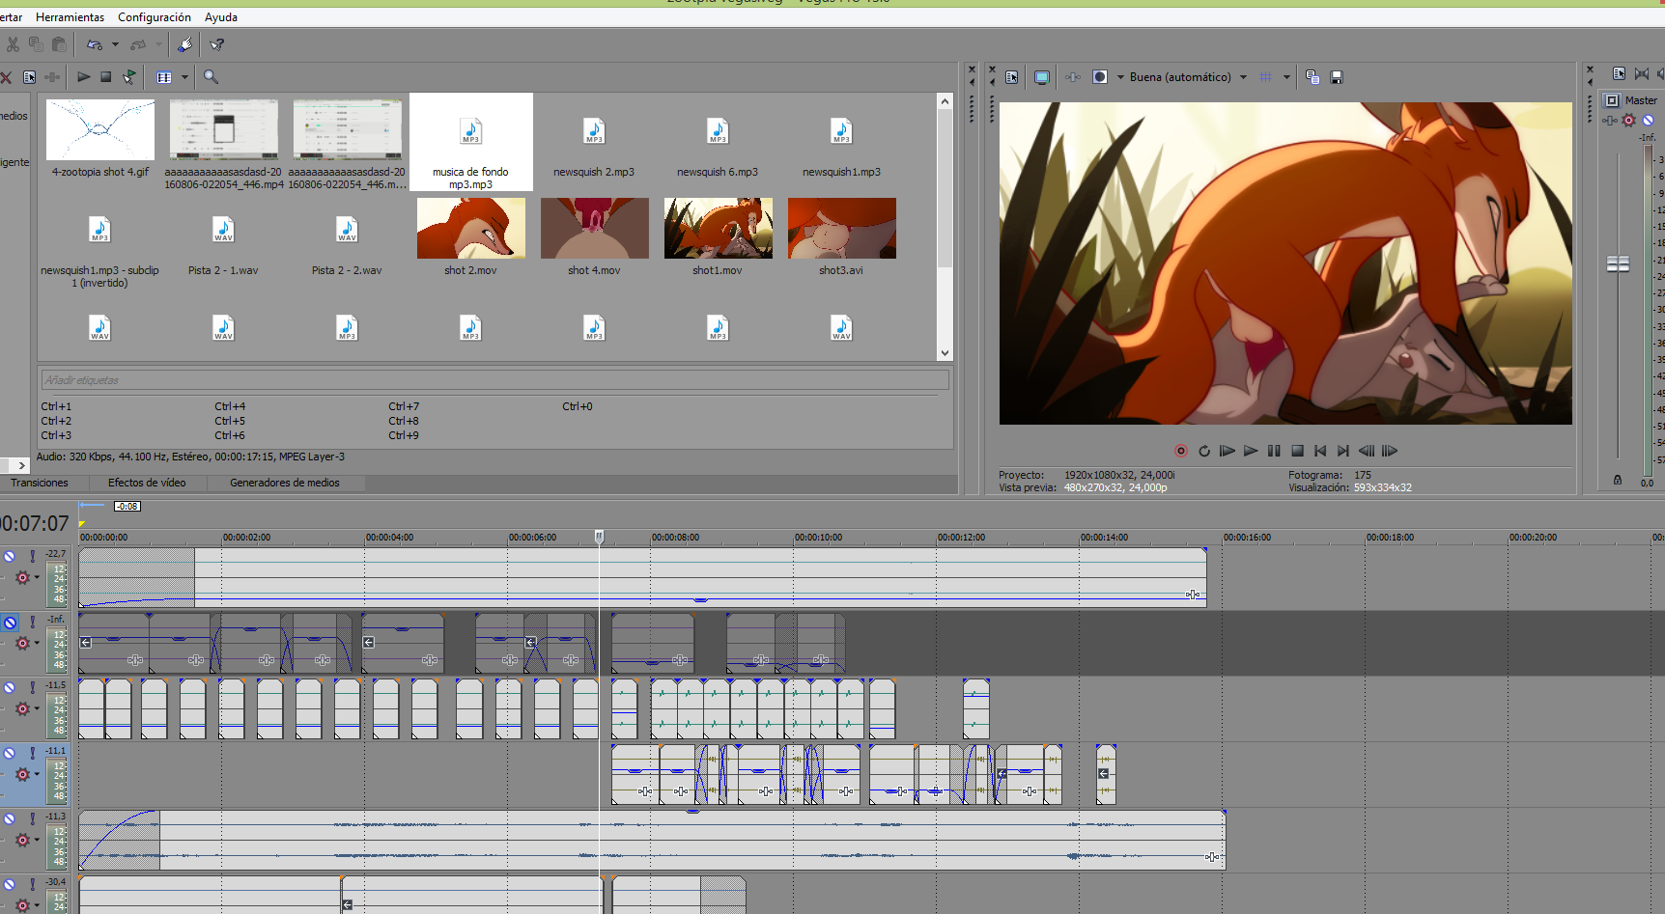The image size is (1665, 914).
Task: Click the Undo arrow icon
Action: click(95, 44)
